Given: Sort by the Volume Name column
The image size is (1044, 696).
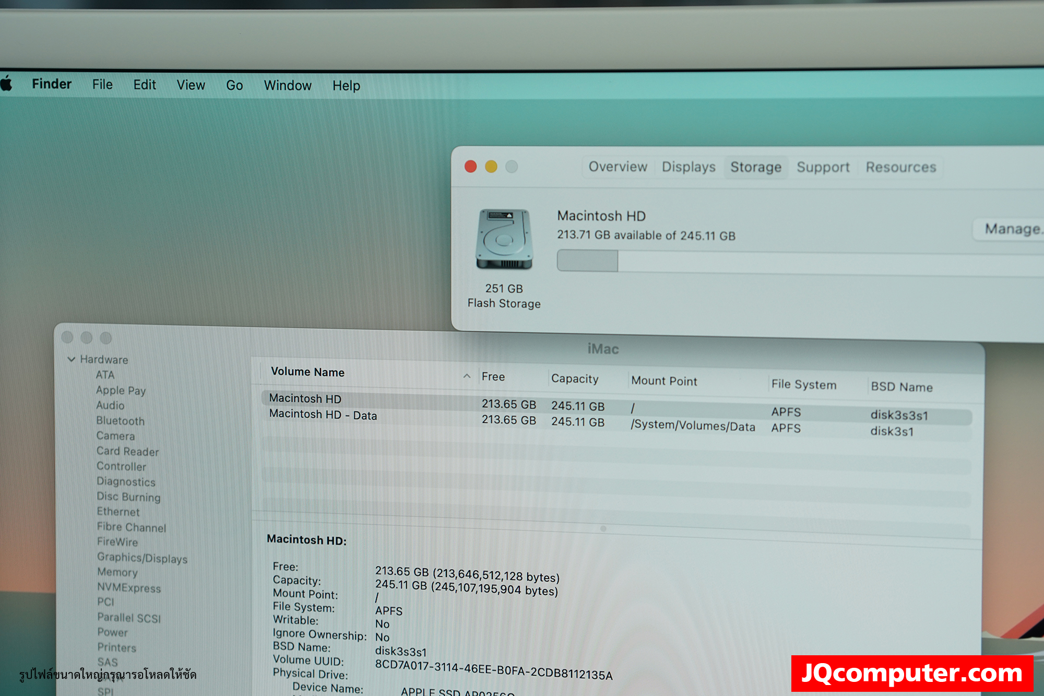Looking at the screenshot, I should 307,372.
